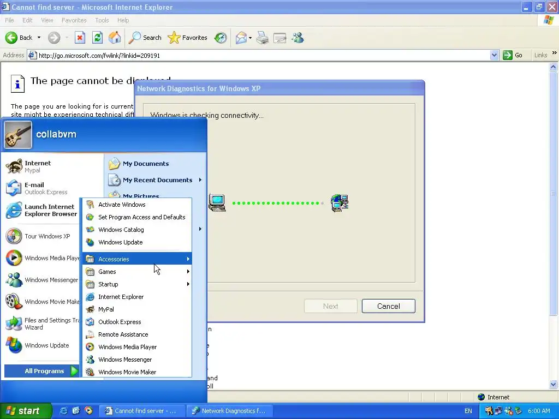559x419 pixels.
Task: Click the Refresh icon in the IE toolbar
Action: coord(97,38)
